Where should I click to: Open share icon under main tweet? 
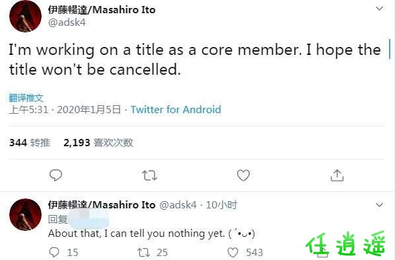(337, 175)
